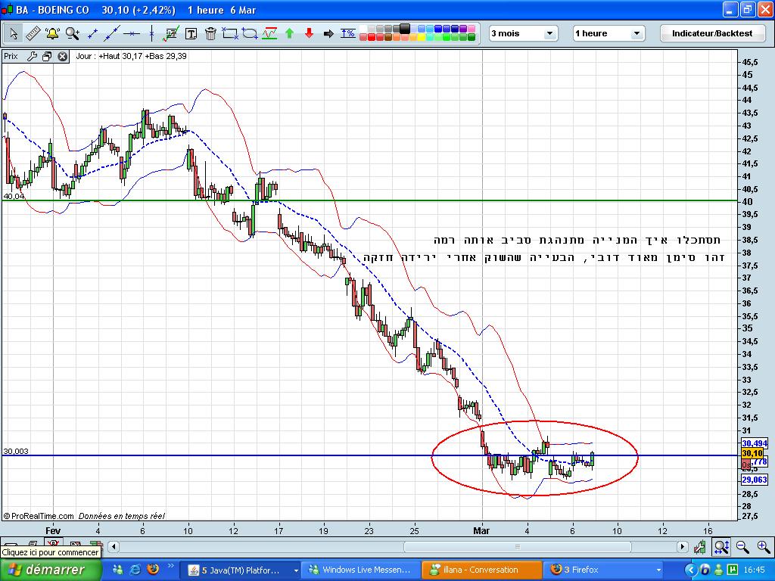Select the ellipse drawing tool

250,33
